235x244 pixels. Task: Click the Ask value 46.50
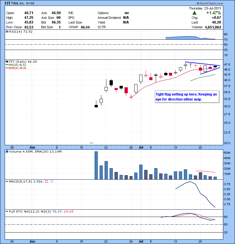(56, 13)
